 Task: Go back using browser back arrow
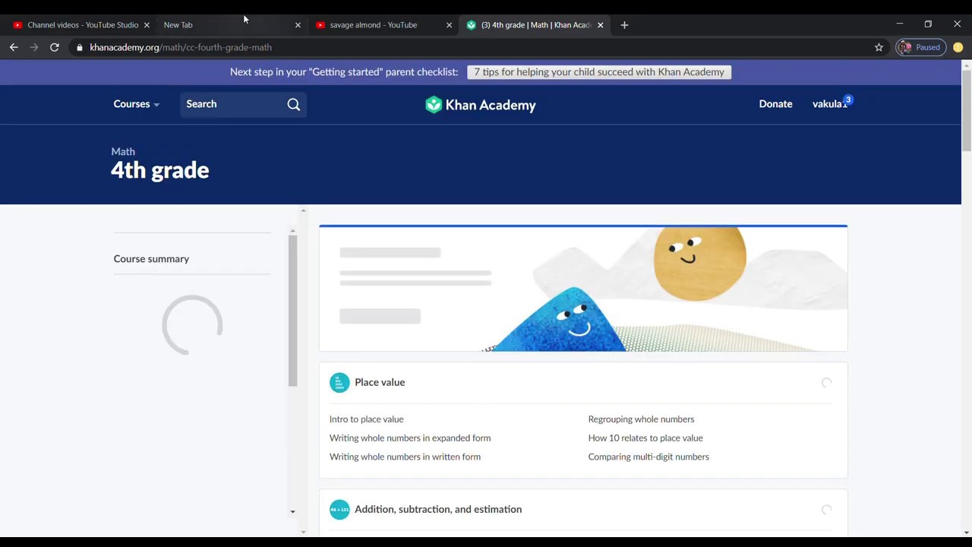click(x=14, y=47)
